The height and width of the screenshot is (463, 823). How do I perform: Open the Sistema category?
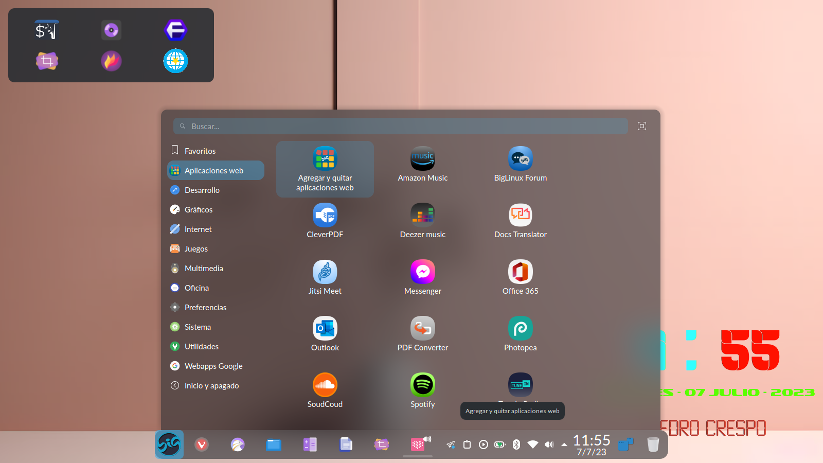pyautogui.click(x=216, y=327)
